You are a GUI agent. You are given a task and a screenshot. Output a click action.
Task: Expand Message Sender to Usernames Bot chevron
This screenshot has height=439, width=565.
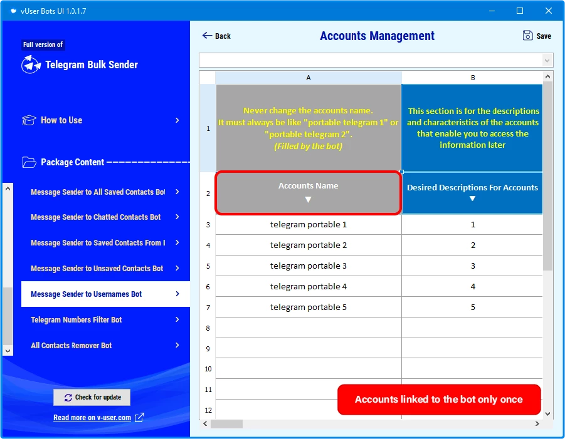177,294
